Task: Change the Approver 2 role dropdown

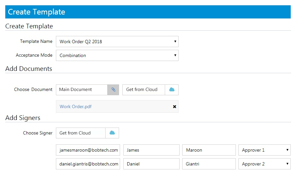Action: point(264,164)
